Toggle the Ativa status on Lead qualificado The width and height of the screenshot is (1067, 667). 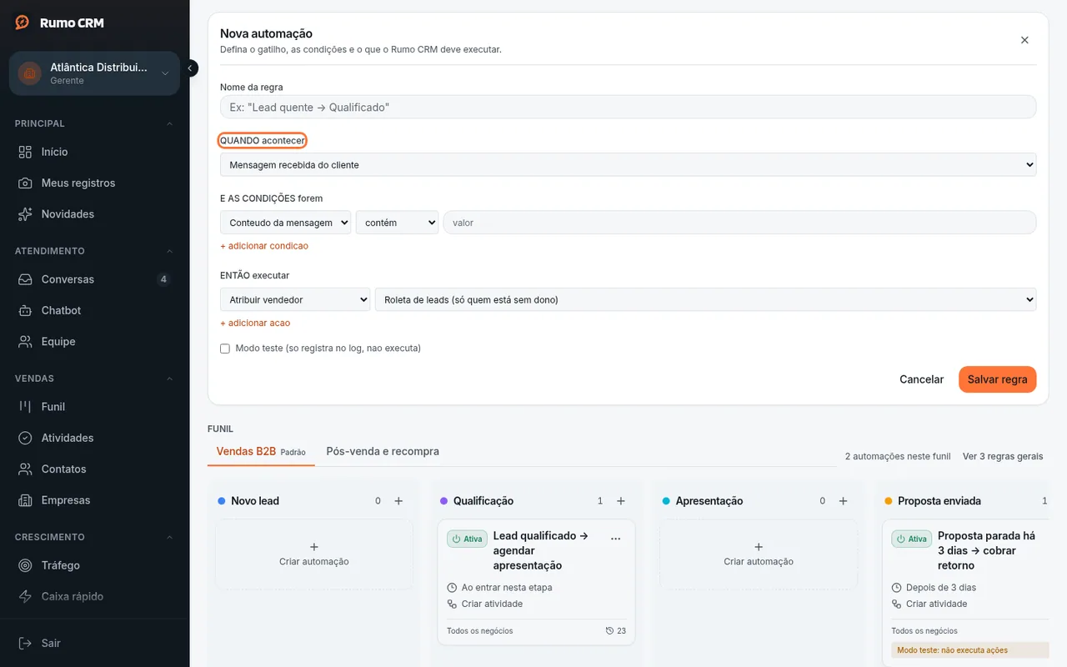468,539
